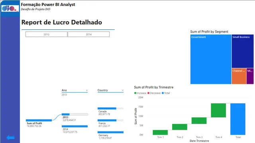Screen dimensions: 255x143
Task: Click the blue back arrow icon
Action: point(10,138)
